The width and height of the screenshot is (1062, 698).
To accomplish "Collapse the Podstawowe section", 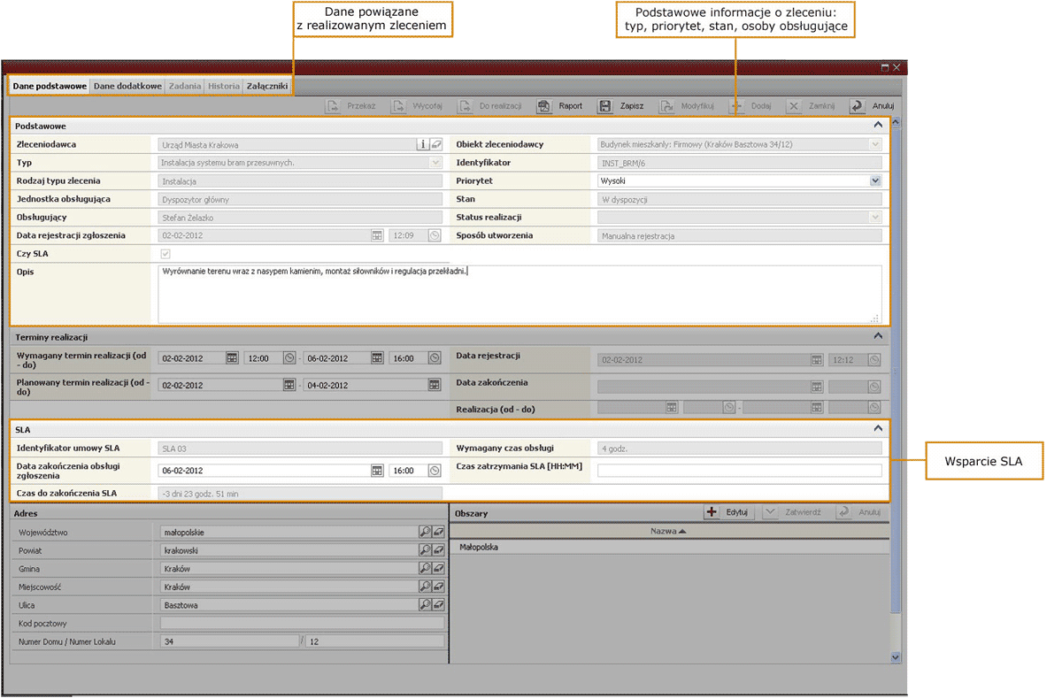I will (x=878, y=126).
